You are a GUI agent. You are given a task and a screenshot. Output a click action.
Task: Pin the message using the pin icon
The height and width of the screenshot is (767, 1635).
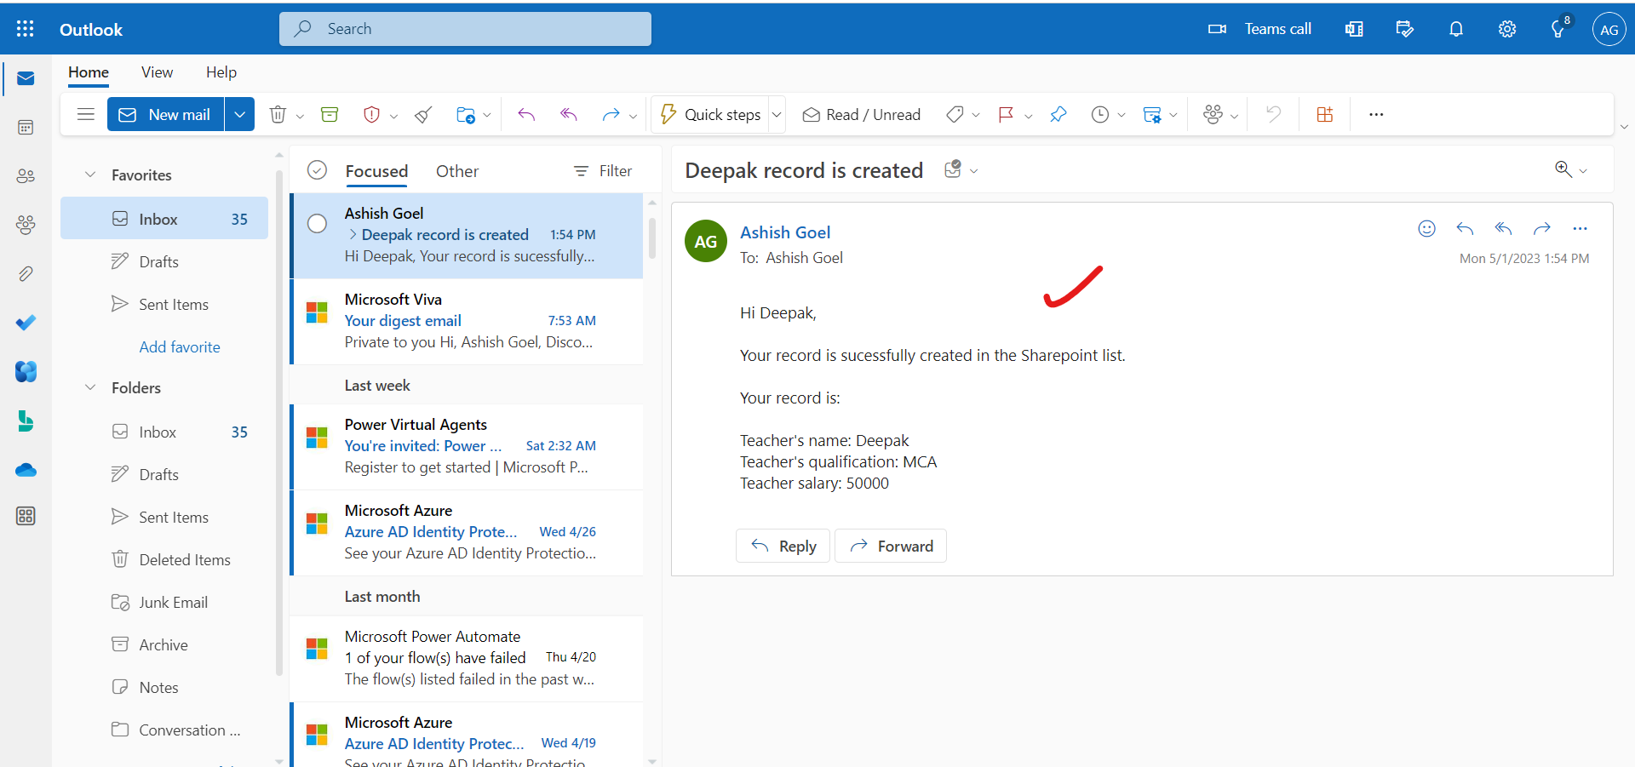[1058, 115]
